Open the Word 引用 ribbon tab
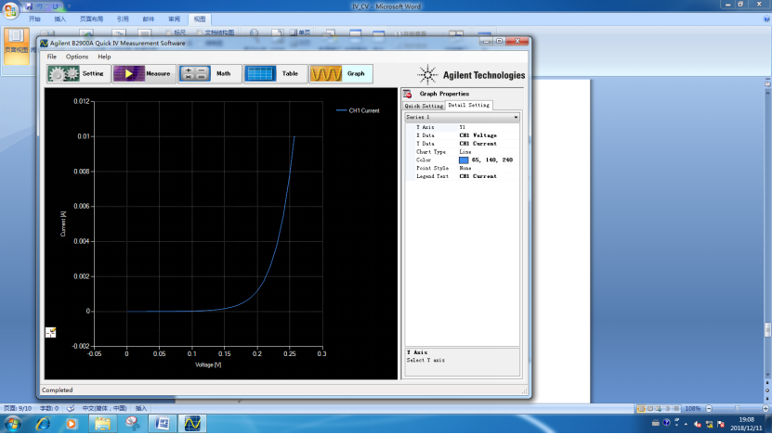This screenshot has height=434, width=772. [123, 19]
